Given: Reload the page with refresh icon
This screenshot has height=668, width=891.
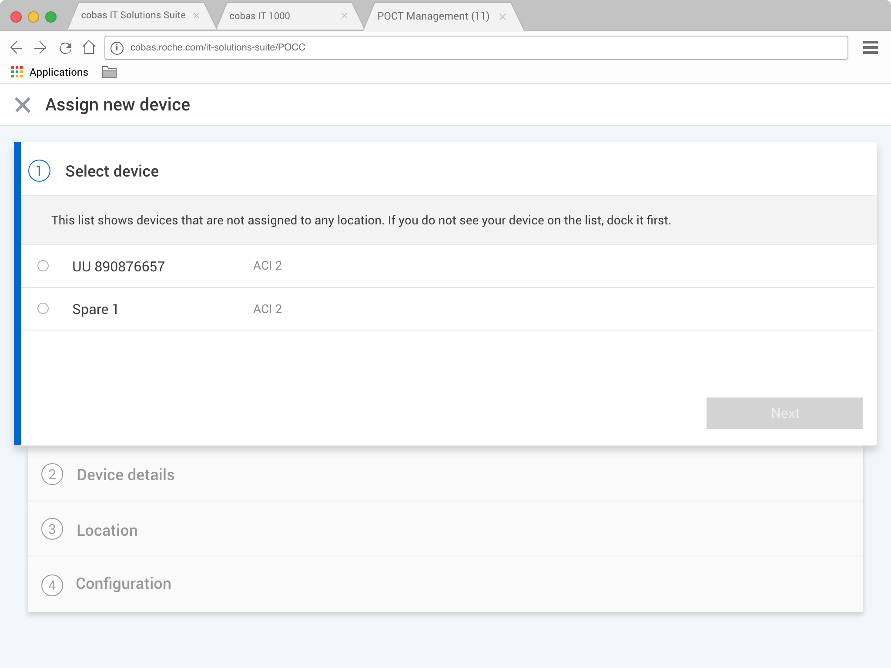Looking at the screenshot, I should click(65, 47).
